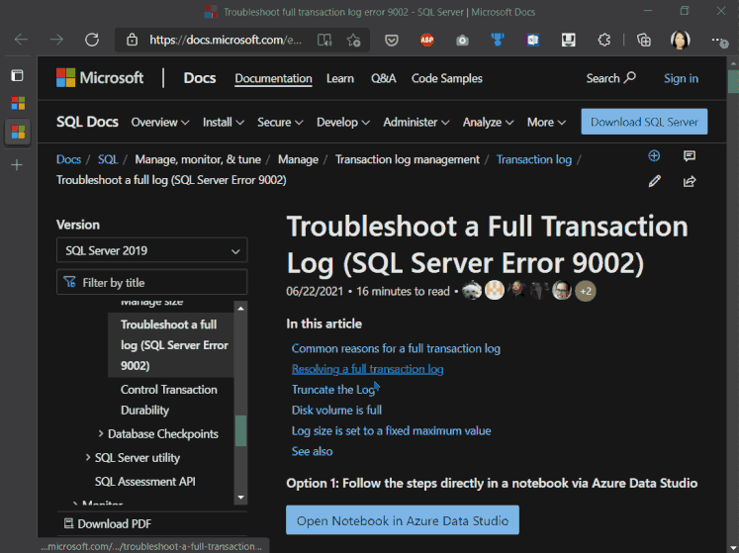Click the Transaction log breadcrumb link
The height and width of the screenshot is (553, 739).
[533, 159]
